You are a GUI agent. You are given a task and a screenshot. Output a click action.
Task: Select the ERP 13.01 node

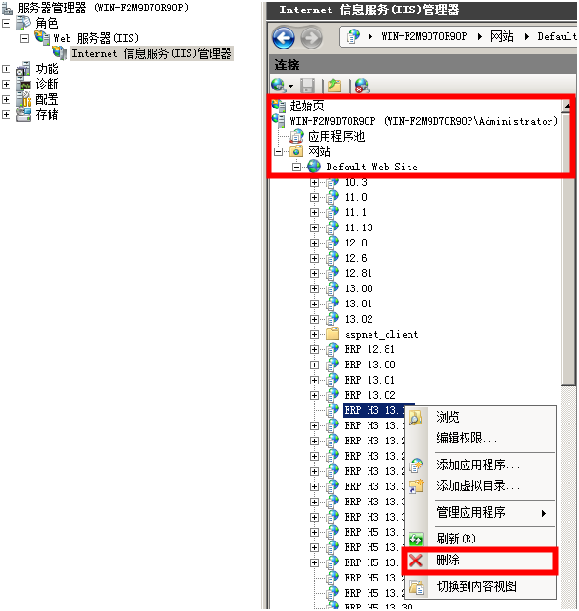(369, 380)
